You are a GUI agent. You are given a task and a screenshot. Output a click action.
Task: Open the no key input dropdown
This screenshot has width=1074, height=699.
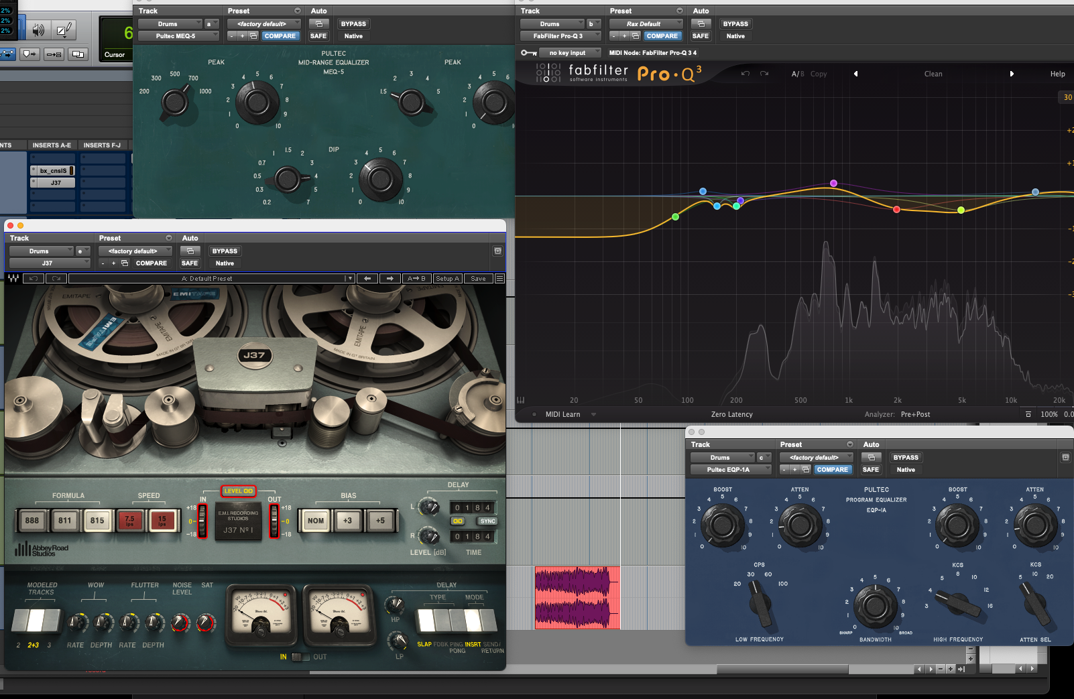(x=571, y=52)
